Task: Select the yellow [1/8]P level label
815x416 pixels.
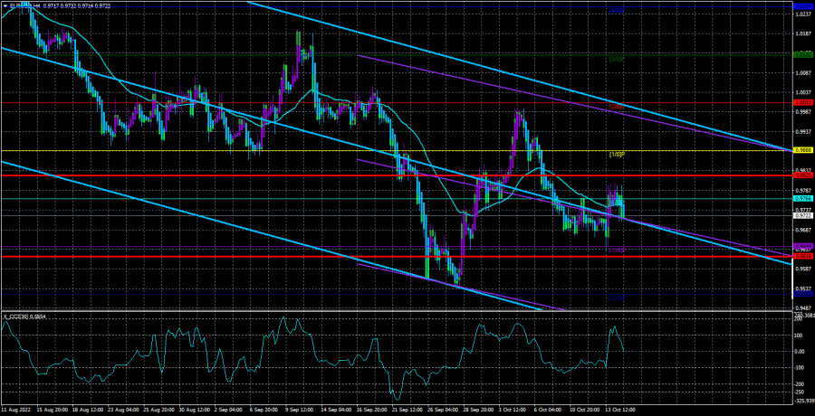Action: (x=618, y=155)
